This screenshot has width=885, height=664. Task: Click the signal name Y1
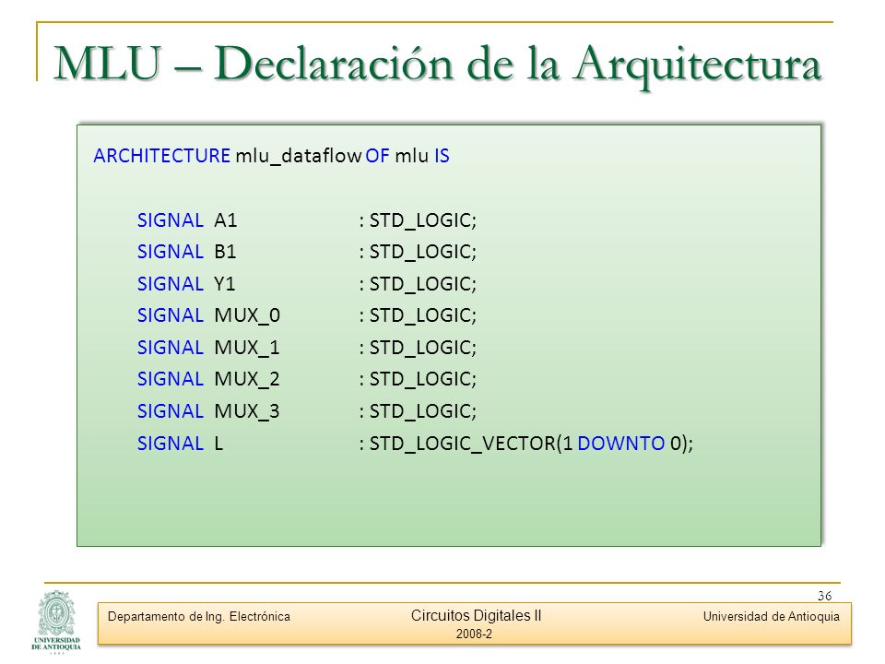tap(225, 283)
